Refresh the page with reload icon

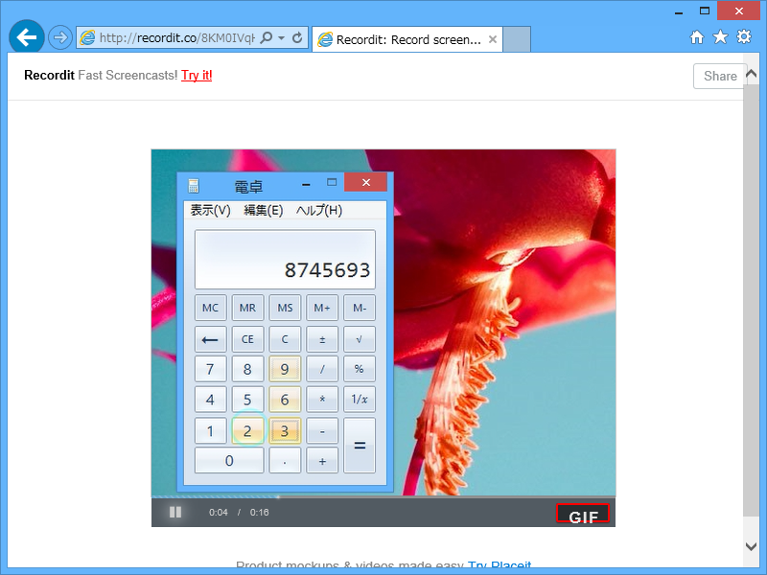pos(297,37)
